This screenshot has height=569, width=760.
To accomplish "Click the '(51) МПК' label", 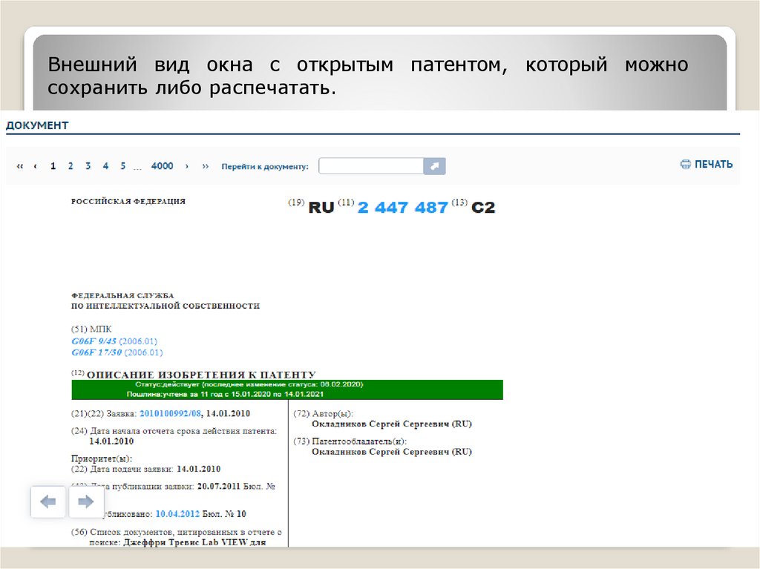I will click(91, 329).
